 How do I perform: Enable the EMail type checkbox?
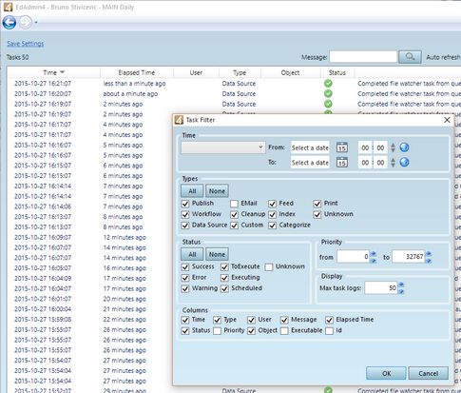point(234,204)
